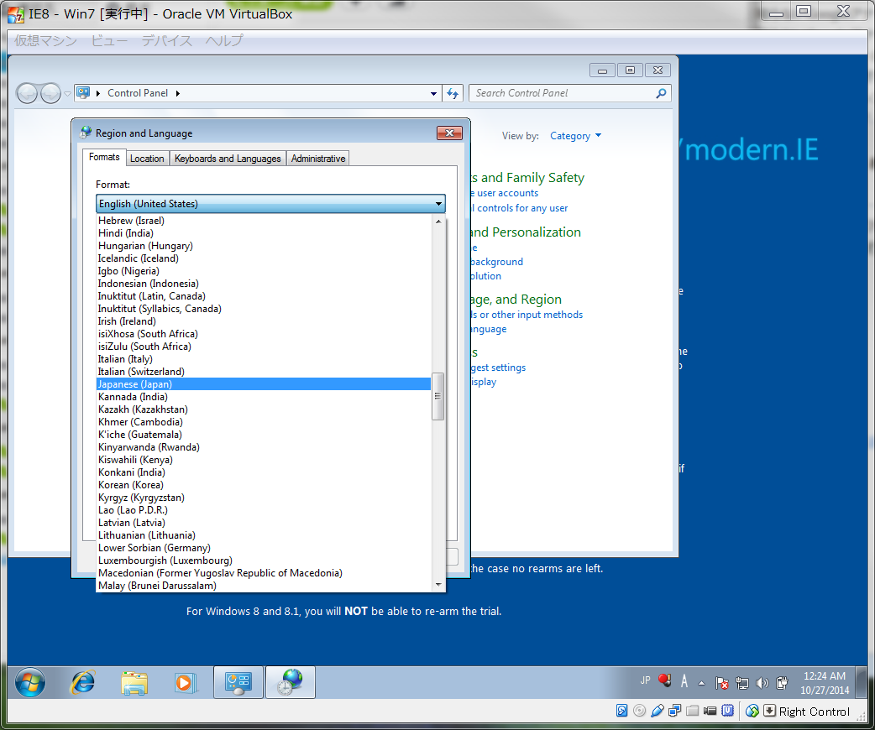This screenshot has width=875, height=730.
Task: Click VirtualBox shared folders status icon
Action: [x=693, y=711]
